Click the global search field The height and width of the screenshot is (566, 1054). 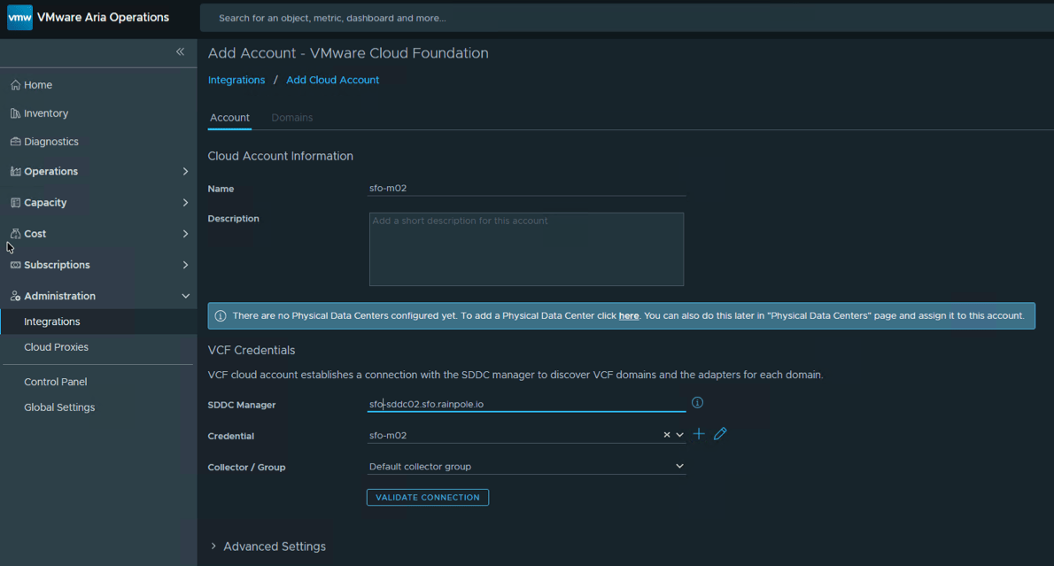coord(626,18)
